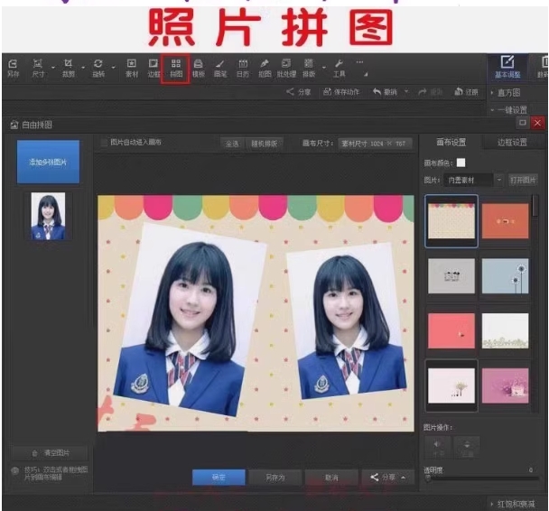The width and height of the screenshot is (549, 511).
Task: Open the 旋转 rotate tool
Action: [x=98, y=68]
